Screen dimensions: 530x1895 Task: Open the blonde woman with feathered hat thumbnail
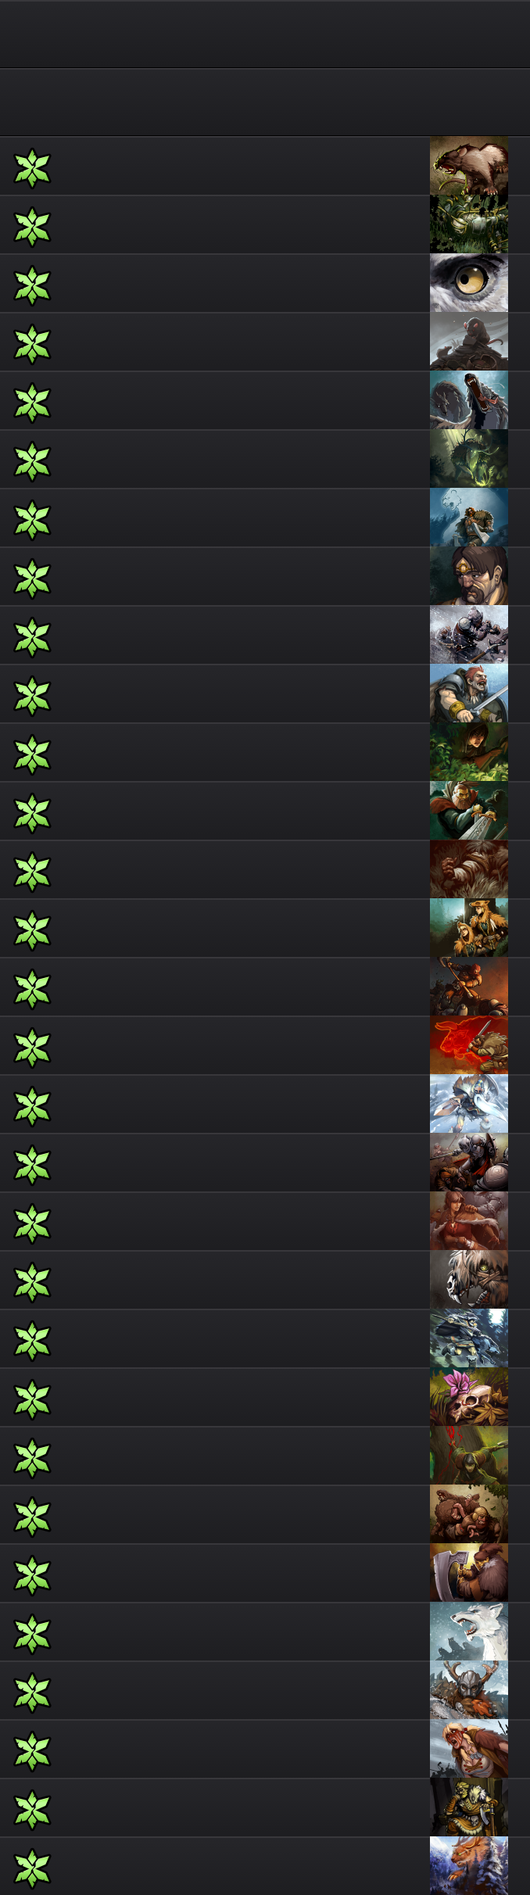pos(469,928)
